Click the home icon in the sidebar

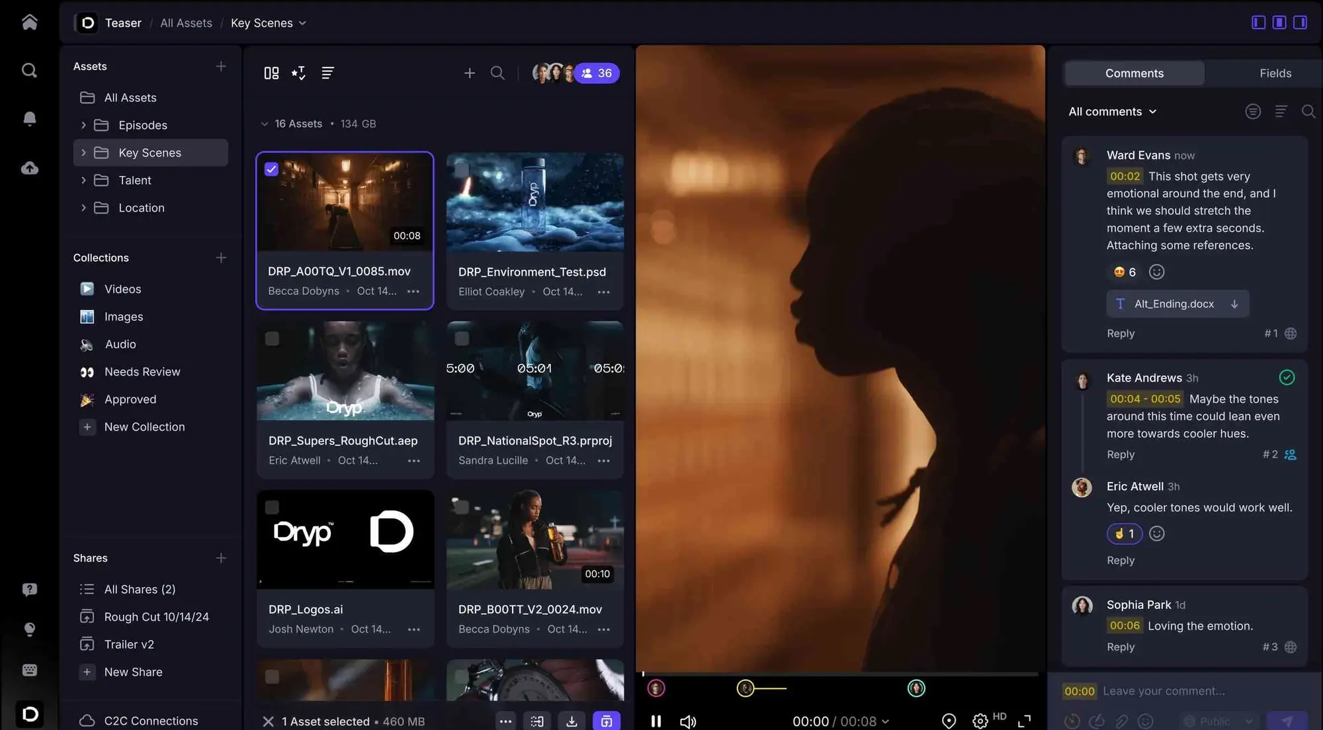coord(29,22)
